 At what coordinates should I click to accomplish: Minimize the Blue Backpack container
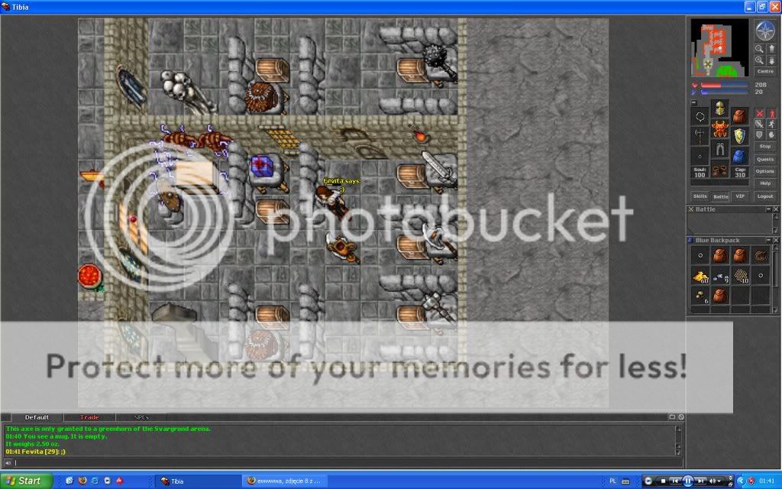click(768, 241)
